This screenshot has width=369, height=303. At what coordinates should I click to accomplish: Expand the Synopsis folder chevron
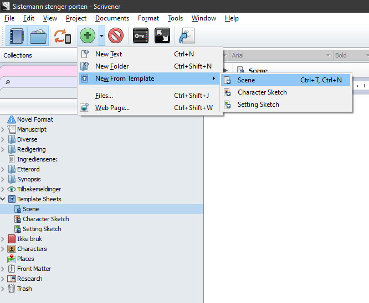point(3,179)
